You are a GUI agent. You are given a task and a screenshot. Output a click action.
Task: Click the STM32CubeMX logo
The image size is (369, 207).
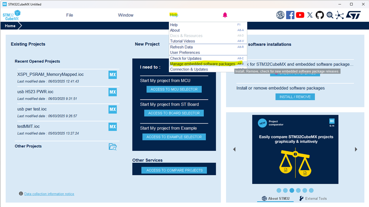[x=11, y=15]
